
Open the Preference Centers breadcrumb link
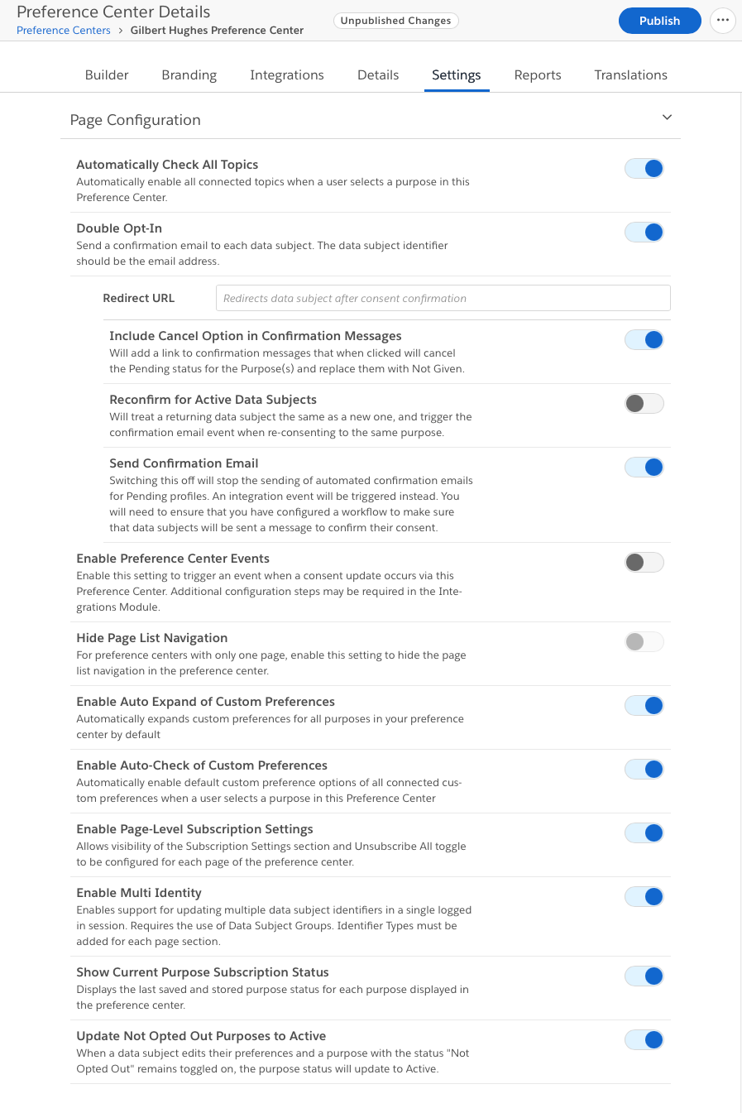click(64, 31)
